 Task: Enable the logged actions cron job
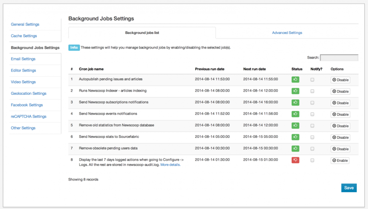coord(340,160)
